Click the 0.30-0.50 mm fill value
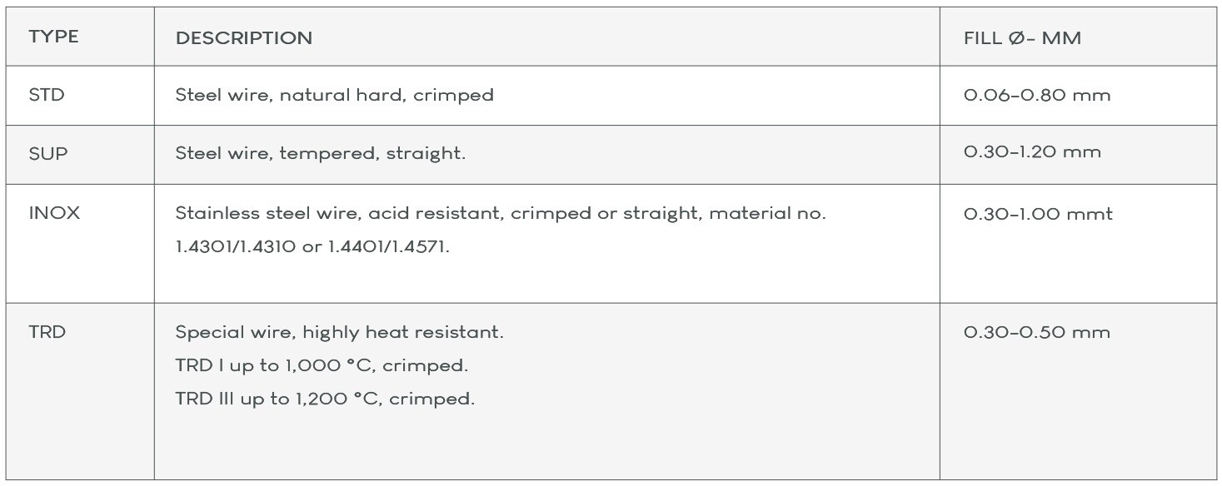1222x486 pixels. tap(1036, 332)
